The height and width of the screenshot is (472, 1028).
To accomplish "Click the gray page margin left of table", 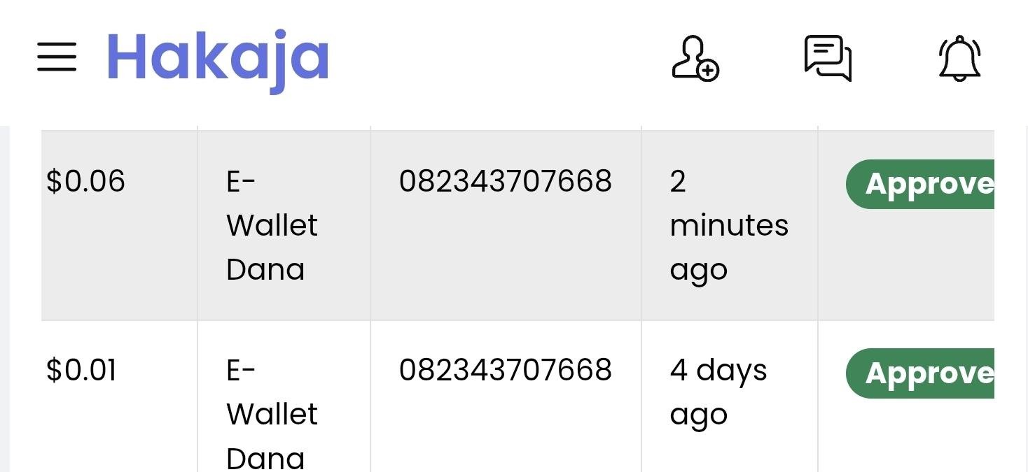I will (5, 294).
